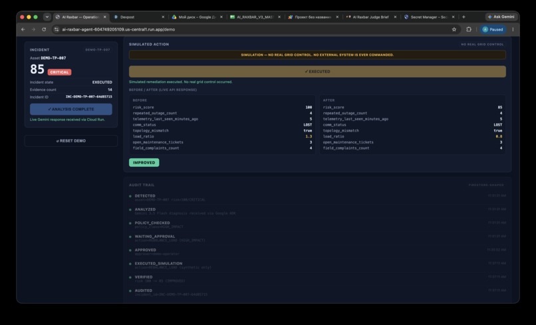
Task: Click the red Critical badge
Action: tap(59, 72)
